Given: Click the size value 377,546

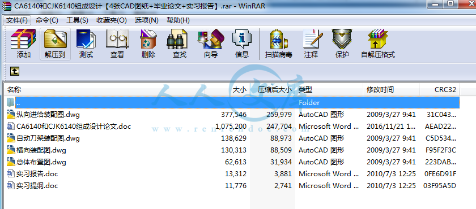Looking at the screenshot, I should tap(233, 115).
